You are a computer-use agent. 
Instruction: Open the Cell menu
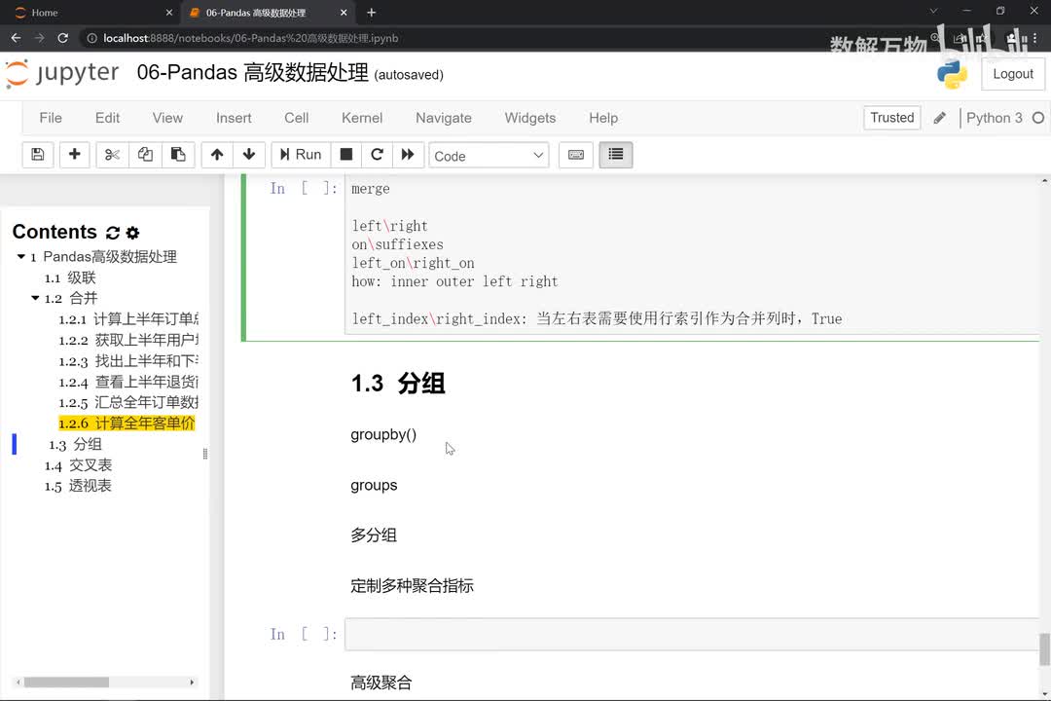click(296, 118)
